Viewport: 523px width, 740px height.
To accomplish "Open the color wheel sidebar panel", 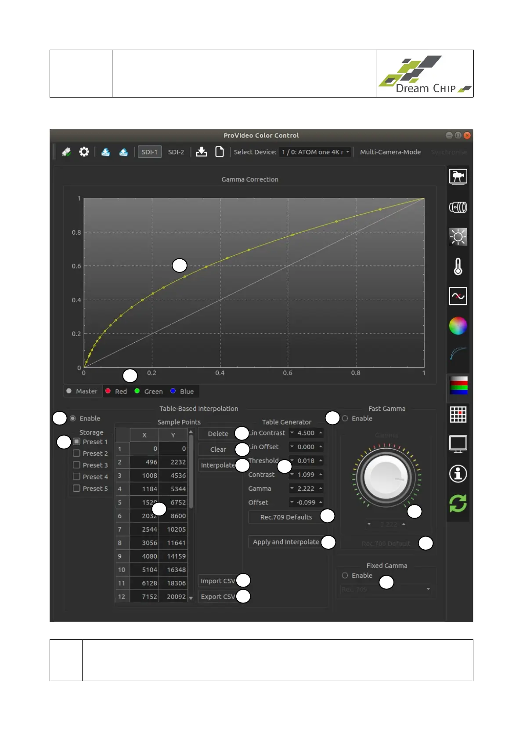I will tap(458, 326).
